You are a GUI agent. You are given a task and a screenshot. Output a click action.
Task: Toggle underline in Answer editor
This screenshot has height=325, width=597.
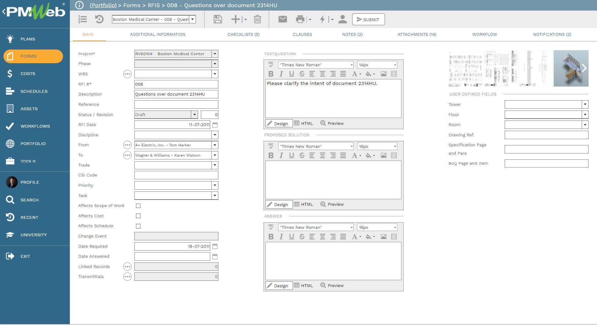pos(291,237)
